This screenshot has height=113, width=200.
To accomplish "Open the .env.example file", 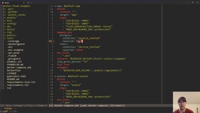I will (x=15, y=50).
